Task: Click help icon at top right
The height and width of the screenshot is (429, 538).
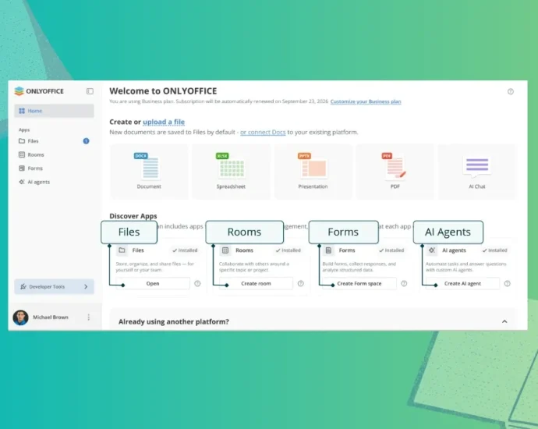Action: tap(511, 91)
